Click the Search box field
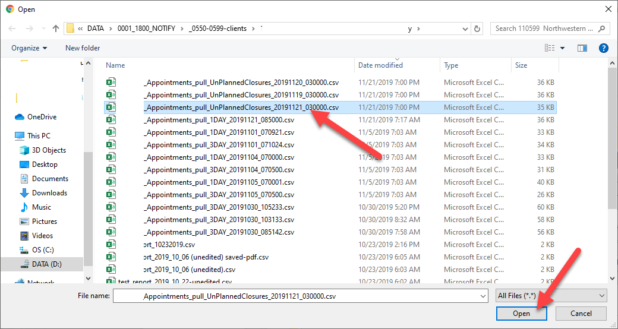618x329 pixels. (x=544, y=29)
